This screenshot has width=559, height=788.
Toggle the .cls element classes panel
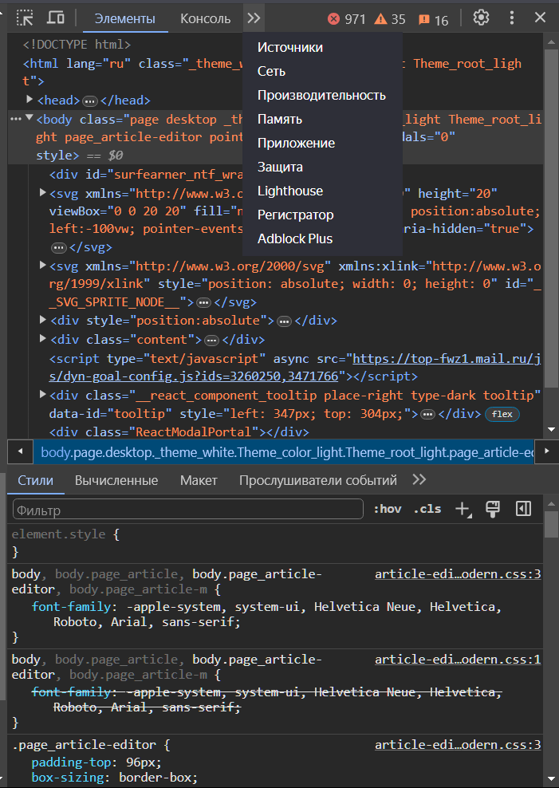[x=427, y=509]
